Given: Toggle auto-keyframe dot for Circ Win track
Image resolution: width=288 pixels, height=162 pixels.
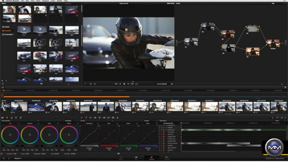Looking at the screenshot, I should point(164,134).
